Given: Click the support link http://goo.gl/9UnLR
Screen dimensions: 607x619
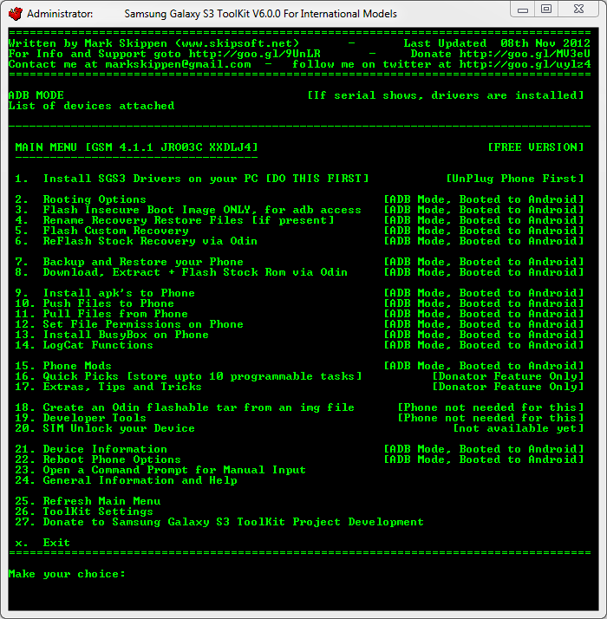Looking at the screenshot, I should pos(254,54).
